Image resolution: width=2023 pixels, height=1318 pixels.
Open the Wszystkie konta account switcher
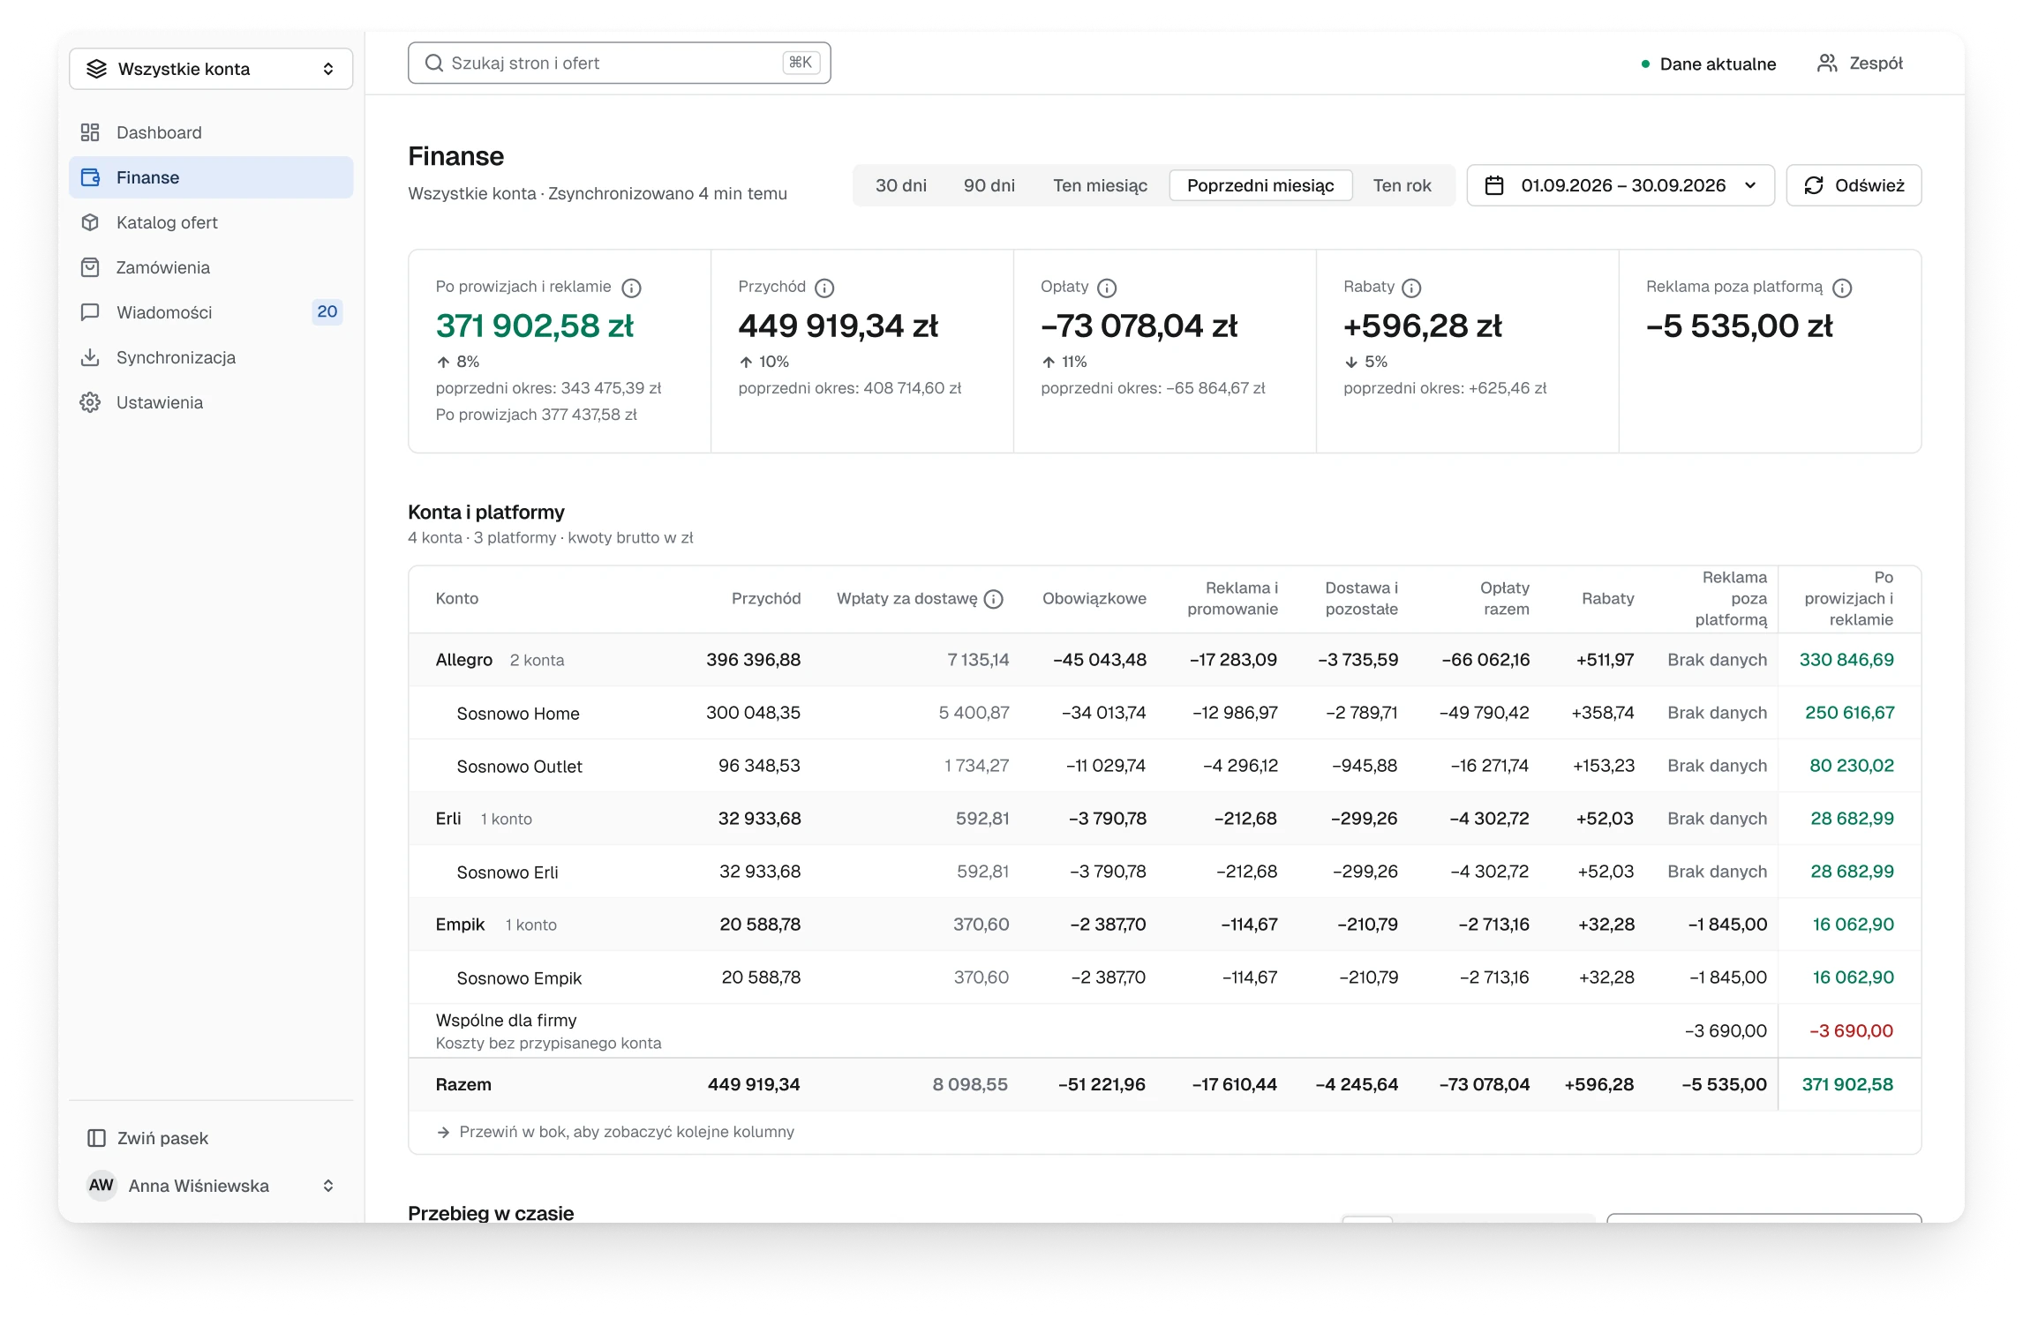[x=211, y=69]
